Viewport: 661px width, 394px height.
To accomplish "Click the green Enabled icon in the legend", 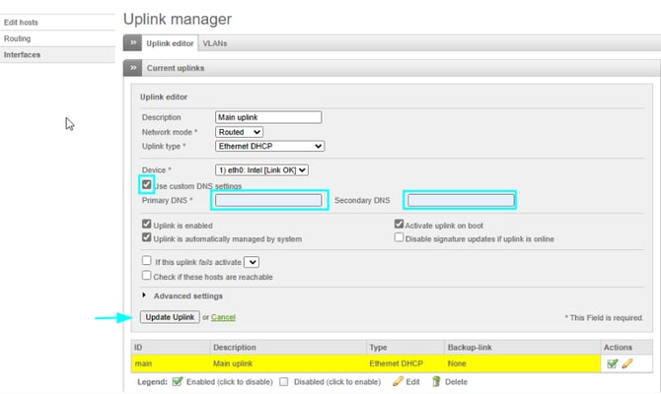I will (x=178, y=381).
